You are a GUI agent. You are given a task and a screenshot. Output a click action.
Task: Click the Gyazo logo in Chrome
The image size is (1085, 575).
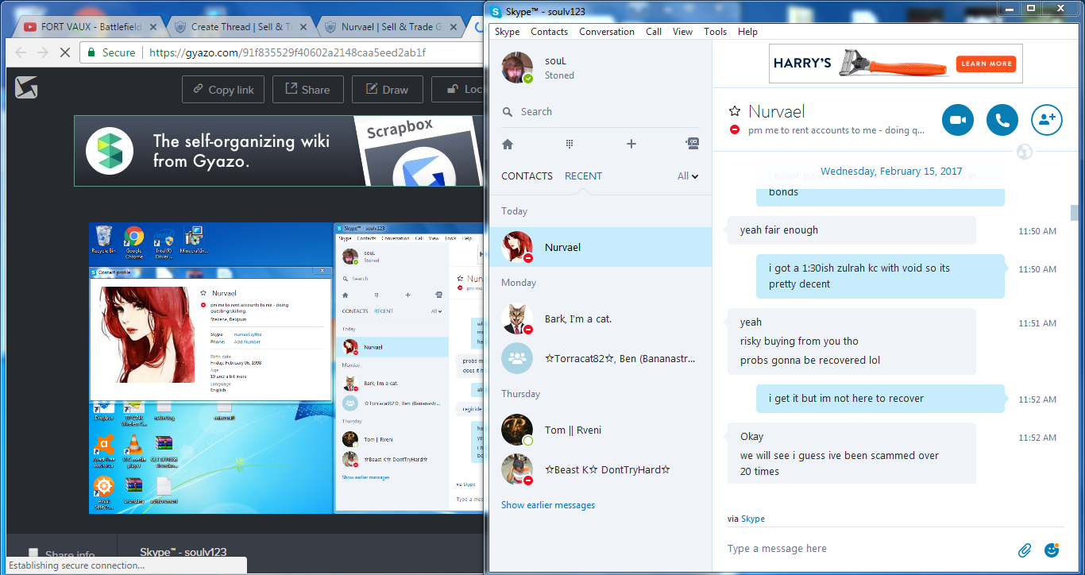tap(26, 87)
